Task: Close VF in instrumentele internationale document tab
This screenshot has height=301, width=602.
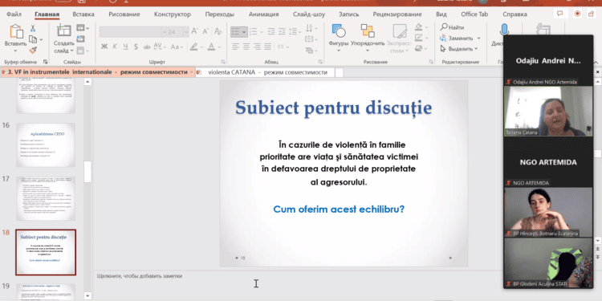Action: pos(192,72)
